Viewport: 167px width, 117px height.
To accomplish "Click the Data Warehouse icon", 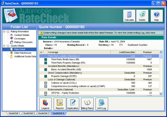I will tap(11, 53).
